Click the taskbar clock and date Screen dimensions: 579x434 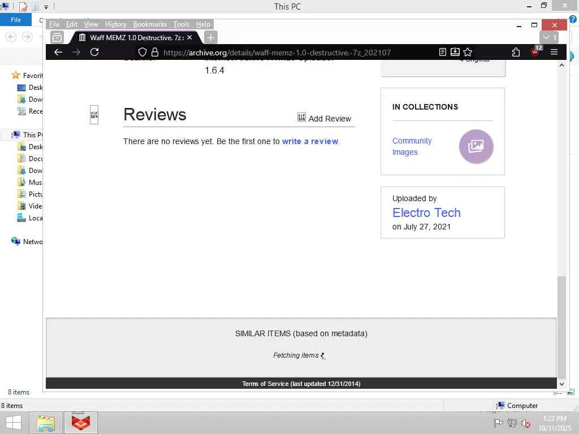point(554,423)
